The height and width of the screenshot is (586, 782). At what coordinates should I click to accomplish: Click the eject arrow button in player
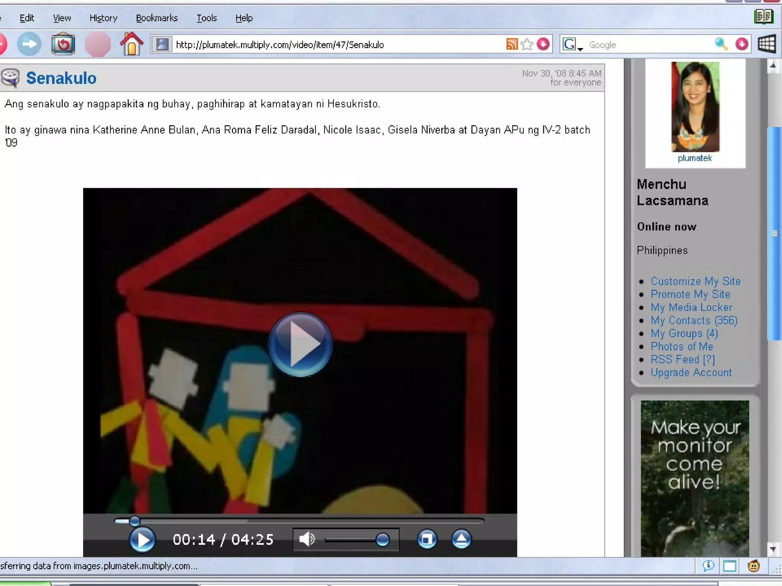461,539
